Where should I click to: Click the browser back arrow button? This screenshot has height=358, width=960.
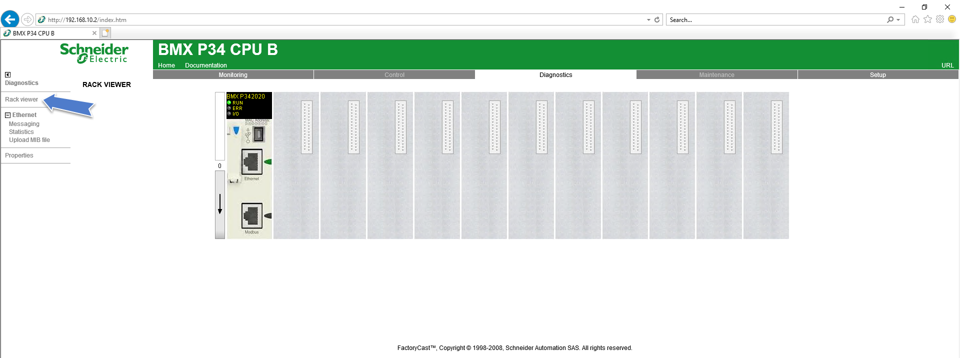click(x=10, y=19)
